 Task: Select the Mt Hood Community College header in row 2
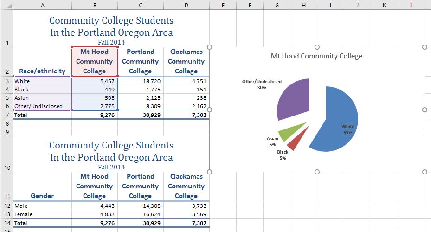[x=95, y=62]
